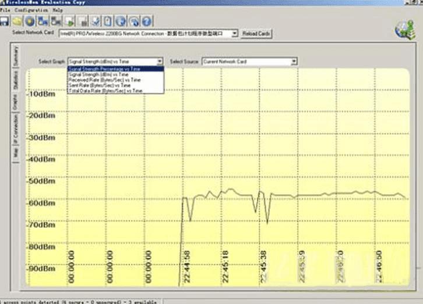Click the -50dBm axis label
Viewport: 423px width, 304px height.
pos(41,181)
